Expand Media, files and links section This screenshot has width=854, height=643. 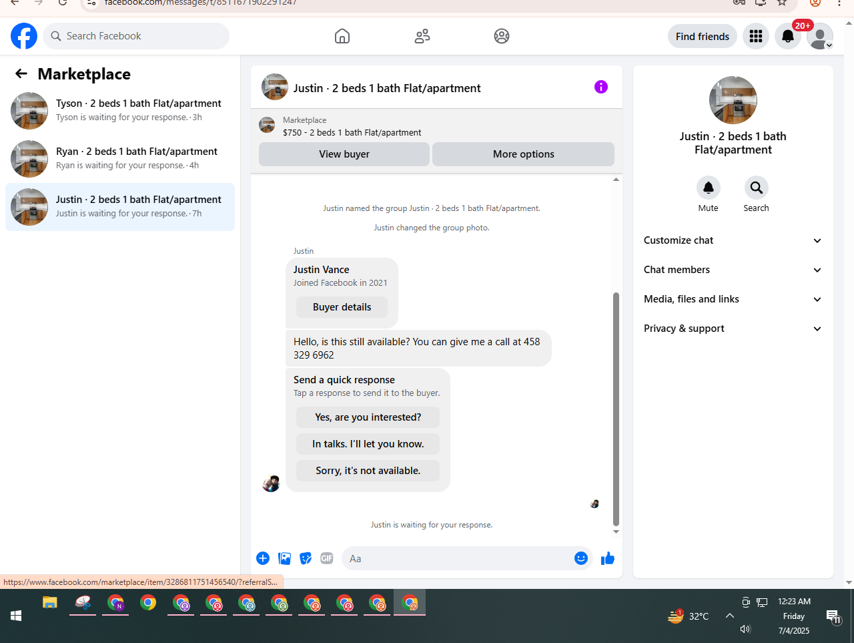[x=733, y=299]
